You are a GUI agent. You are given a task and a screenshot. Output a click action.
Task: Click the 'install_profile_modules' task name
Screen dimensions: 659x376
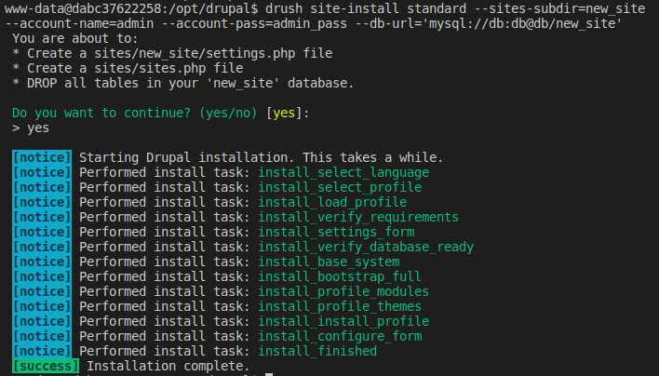tap(343, 291)
